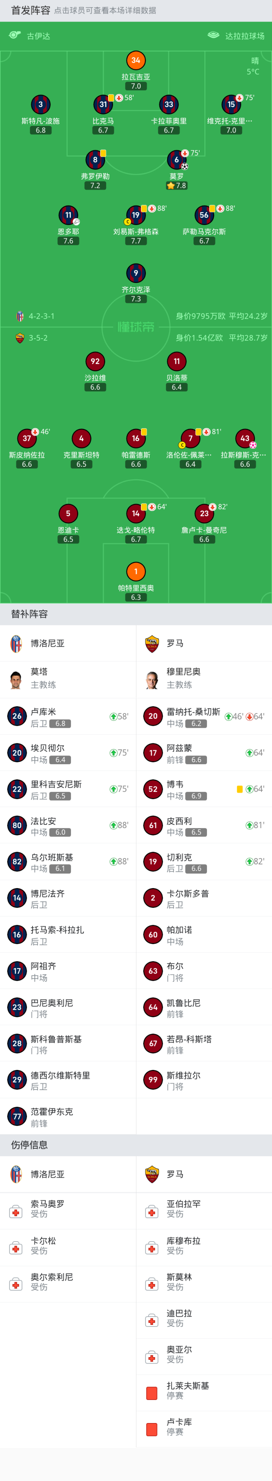Select substitute 卢库米 number 26
This screenshot has width=272, height=1481.
tap(17, 716)
